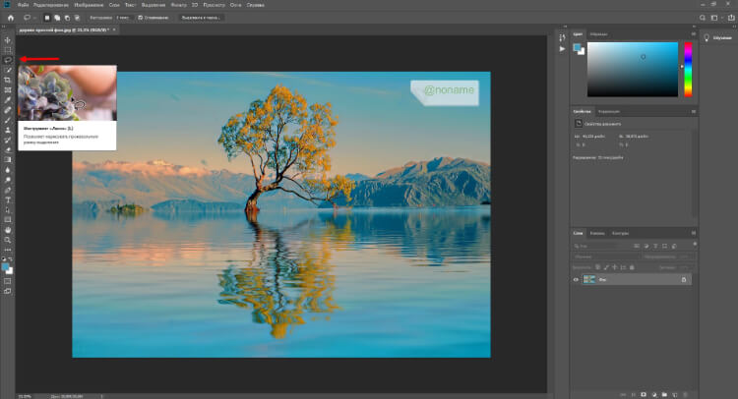Switch to the Adjustments tab

point(609,111)
